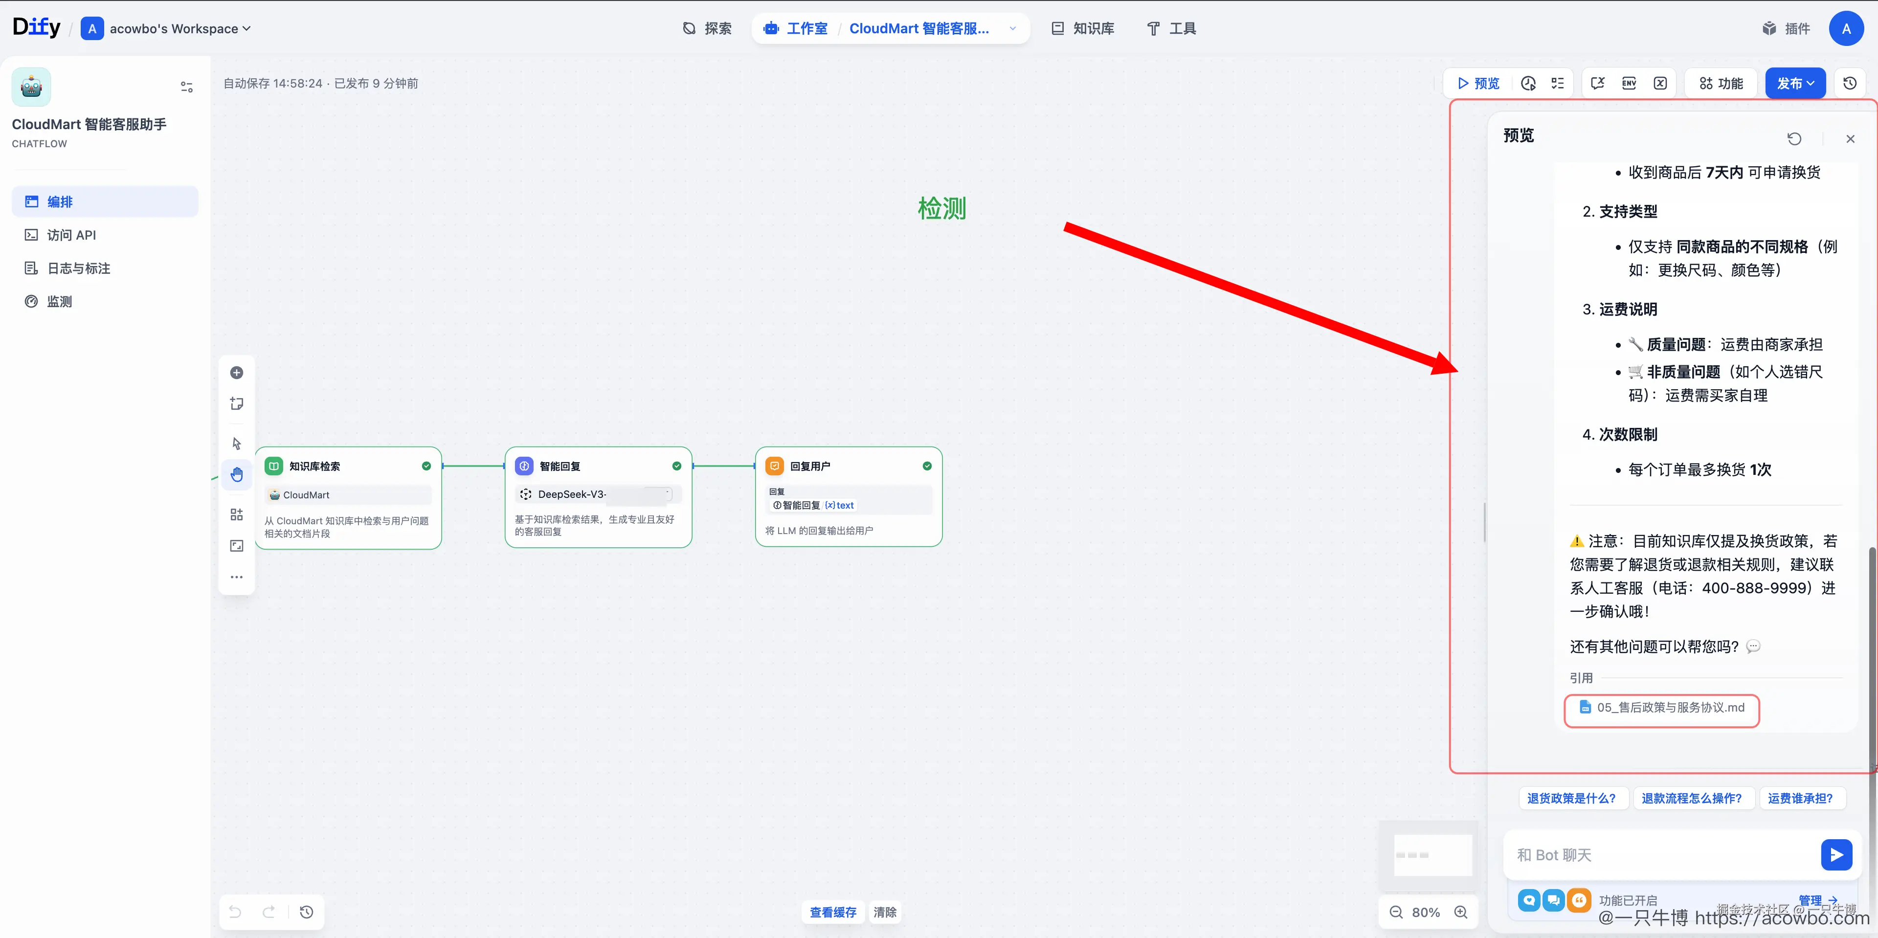Focus the 和 Bot 聊天 input field

[x=1663, y=855]
